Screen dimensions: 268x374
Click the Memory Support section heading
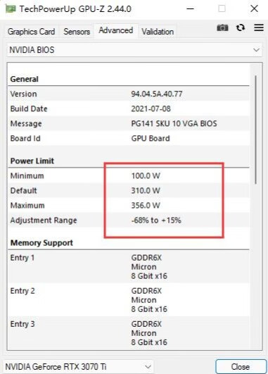coord(42,243)
